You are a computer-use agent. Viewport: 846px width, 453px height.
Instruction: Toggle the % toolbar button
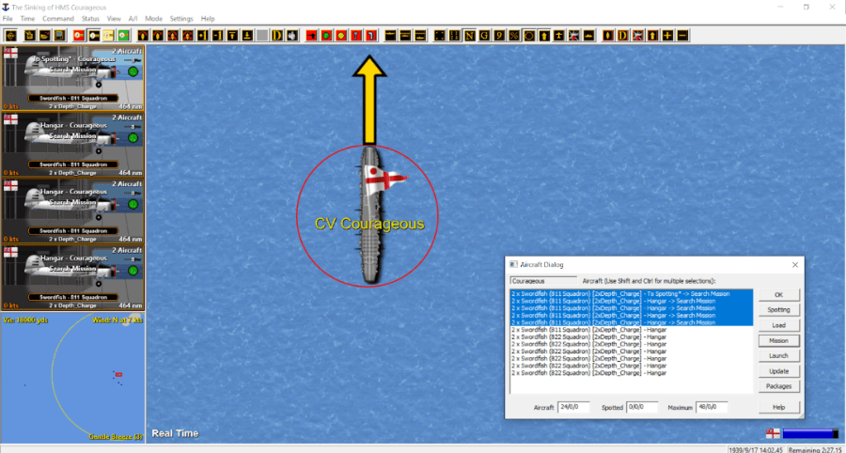514,36
